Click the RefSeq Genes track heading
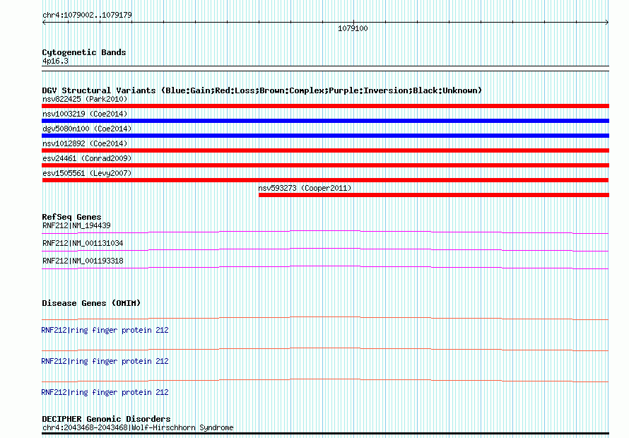This screenshot has width=629, height=438. 71,217
